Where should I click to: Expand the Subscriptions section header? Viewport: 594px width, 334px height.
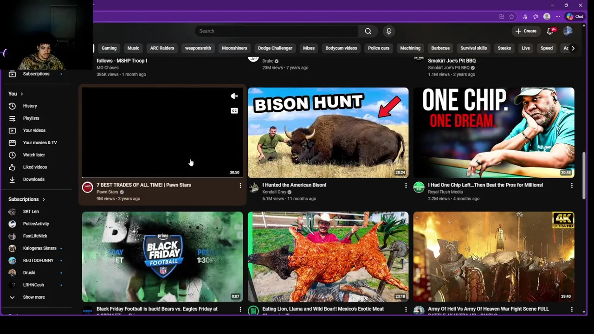pos(26,199)
